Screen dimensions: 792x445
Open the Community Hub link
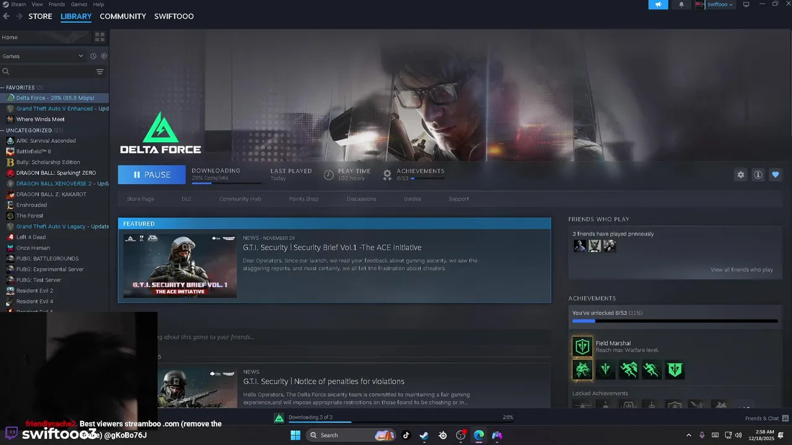coord(240,199)
